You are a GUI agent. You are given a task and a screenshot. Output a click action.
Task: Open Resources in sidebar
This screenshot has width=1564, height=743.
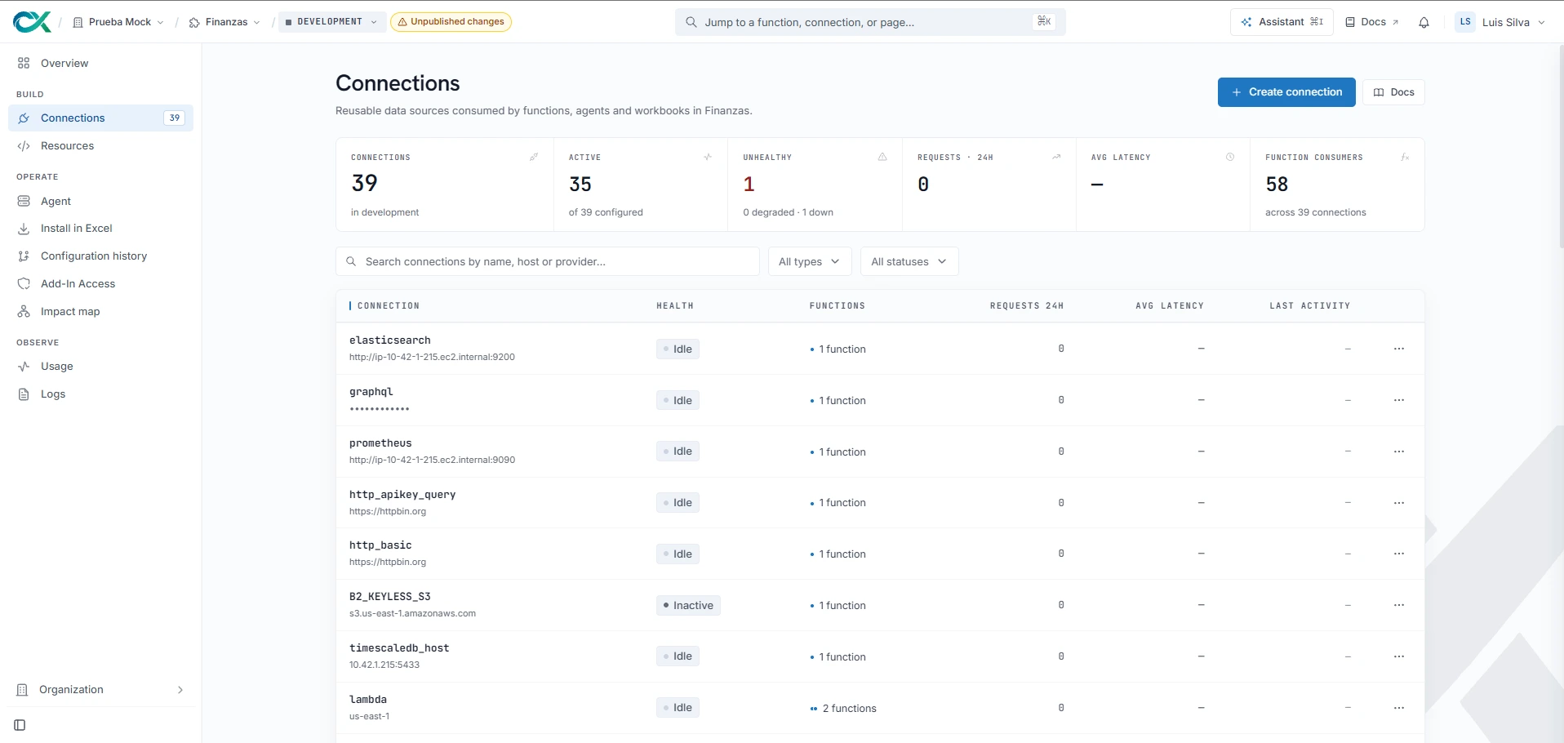100,146
